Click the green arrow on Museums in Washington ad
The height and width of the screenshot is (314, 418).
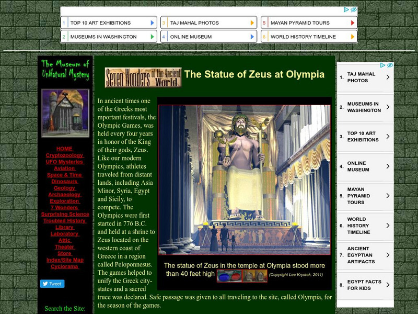(152, 37)
